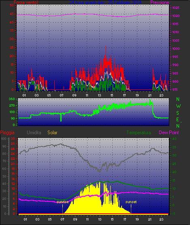Click the 1000 pressure axis value

176,49
